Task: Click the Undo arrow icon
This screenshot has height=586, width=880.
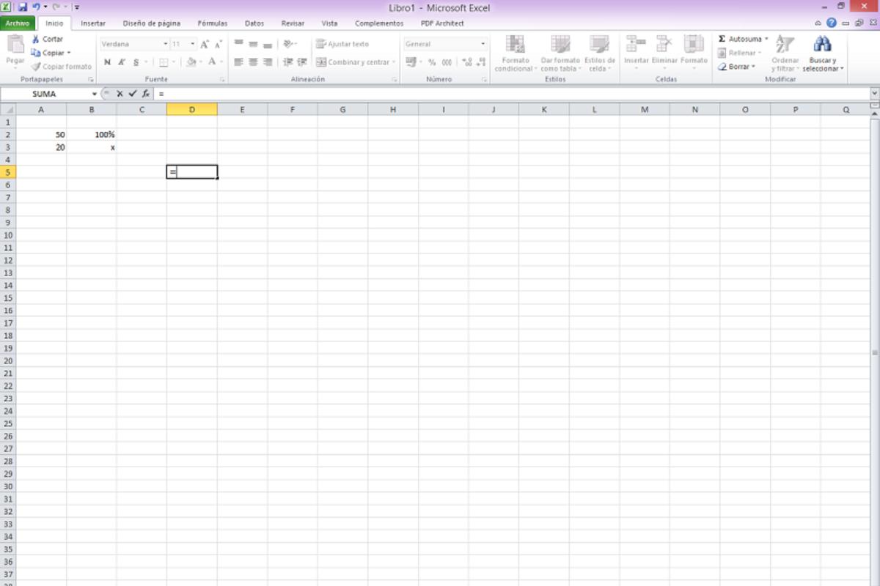Action: coord(35,7)
